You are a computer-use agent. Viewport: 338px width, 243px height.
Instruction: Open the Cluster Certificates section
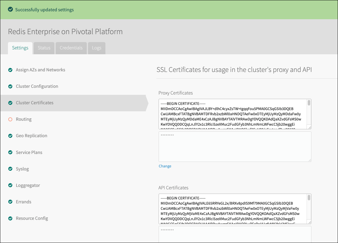35,103
